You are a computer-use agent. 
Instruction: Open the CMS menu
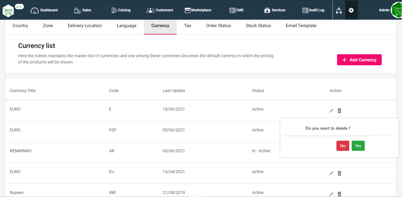[236, 10]
